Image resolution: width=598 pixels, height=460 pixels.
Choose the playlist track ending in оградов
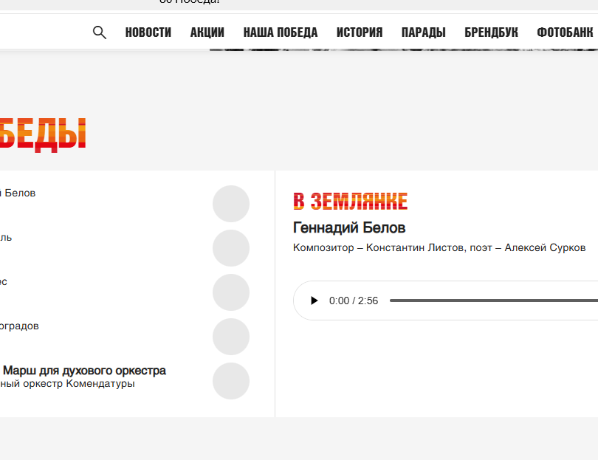tap(20, 326)
